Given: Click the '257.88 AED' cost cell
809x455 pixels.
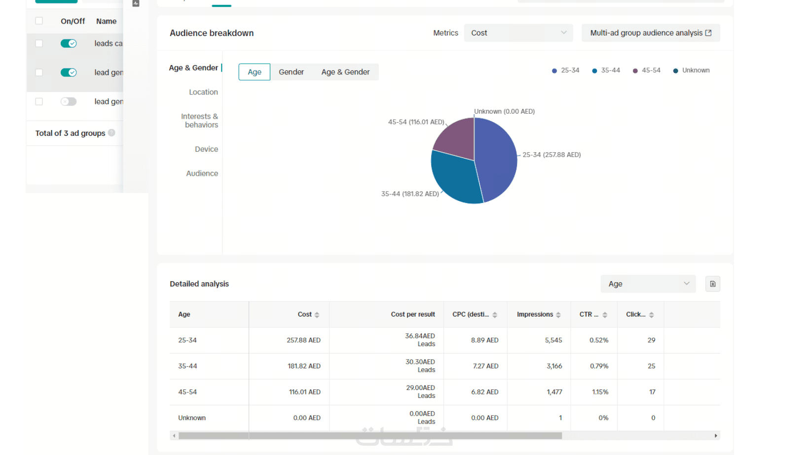Looking at the screenshot, I should [303, 340].
